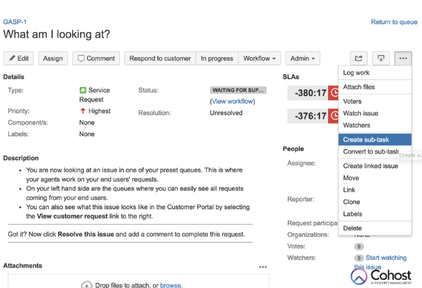Image resolution: width=422 pixels, height=288 pixels.
Task: Select Create sub-task menu item
Action: [x=375, y=140]
